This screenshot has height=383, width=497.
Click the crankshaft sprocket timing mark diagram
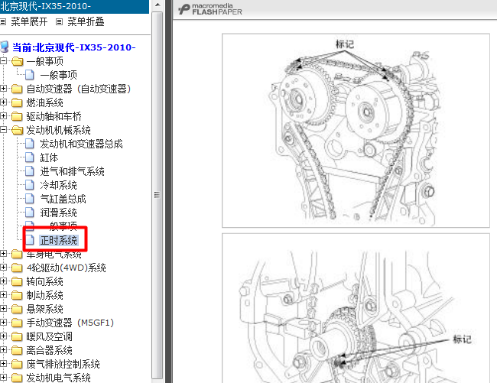pyautogui.click(x=356, y=308)
